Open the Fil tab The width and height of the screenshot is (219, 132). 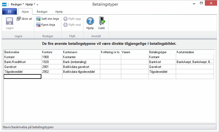(x=9, y=12)
